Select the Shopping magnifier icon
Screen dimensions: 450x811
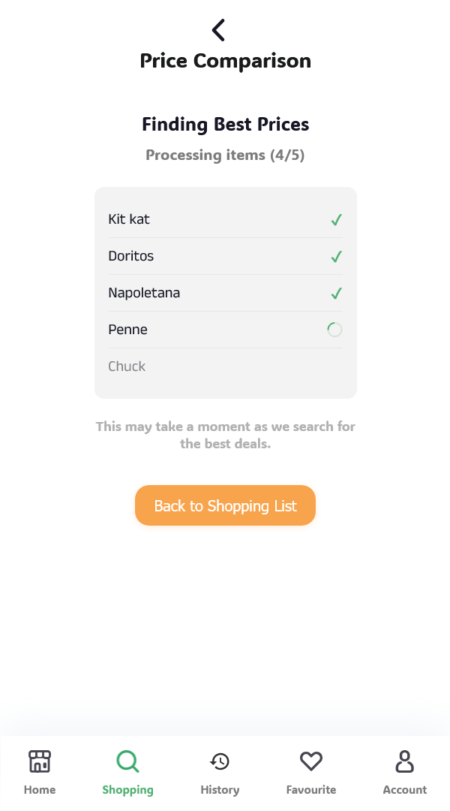point(127,761)
